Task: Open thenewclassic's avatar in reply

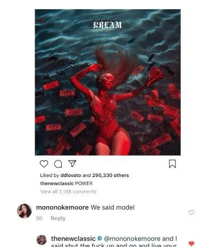Action: point(42,240)
